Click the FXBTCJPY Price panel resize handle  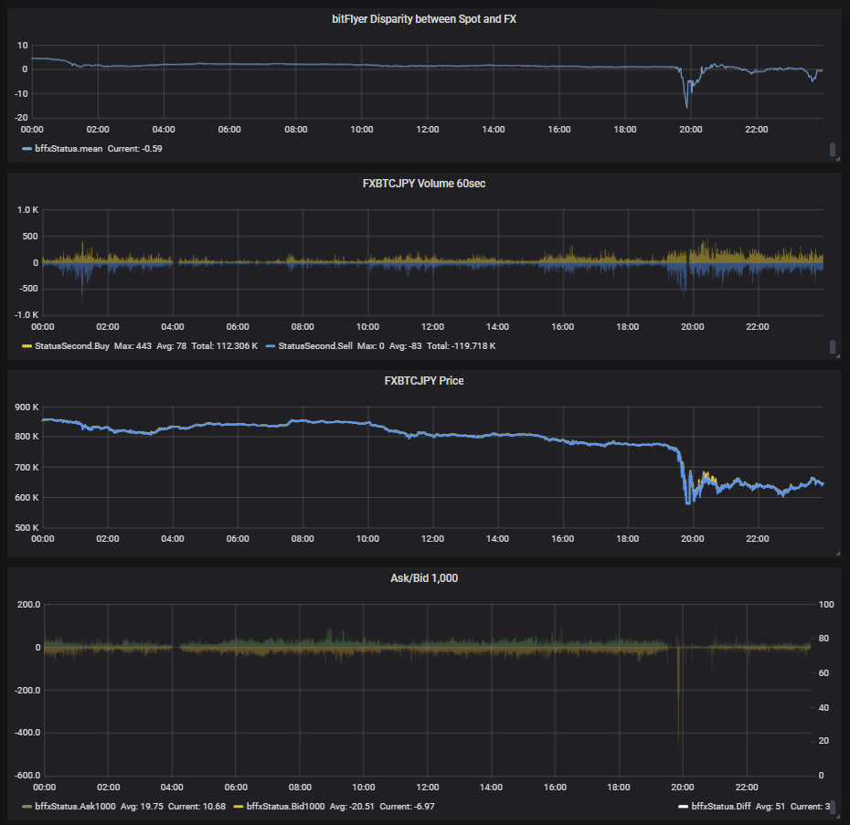pyautogui.click(x=838, y=554)
